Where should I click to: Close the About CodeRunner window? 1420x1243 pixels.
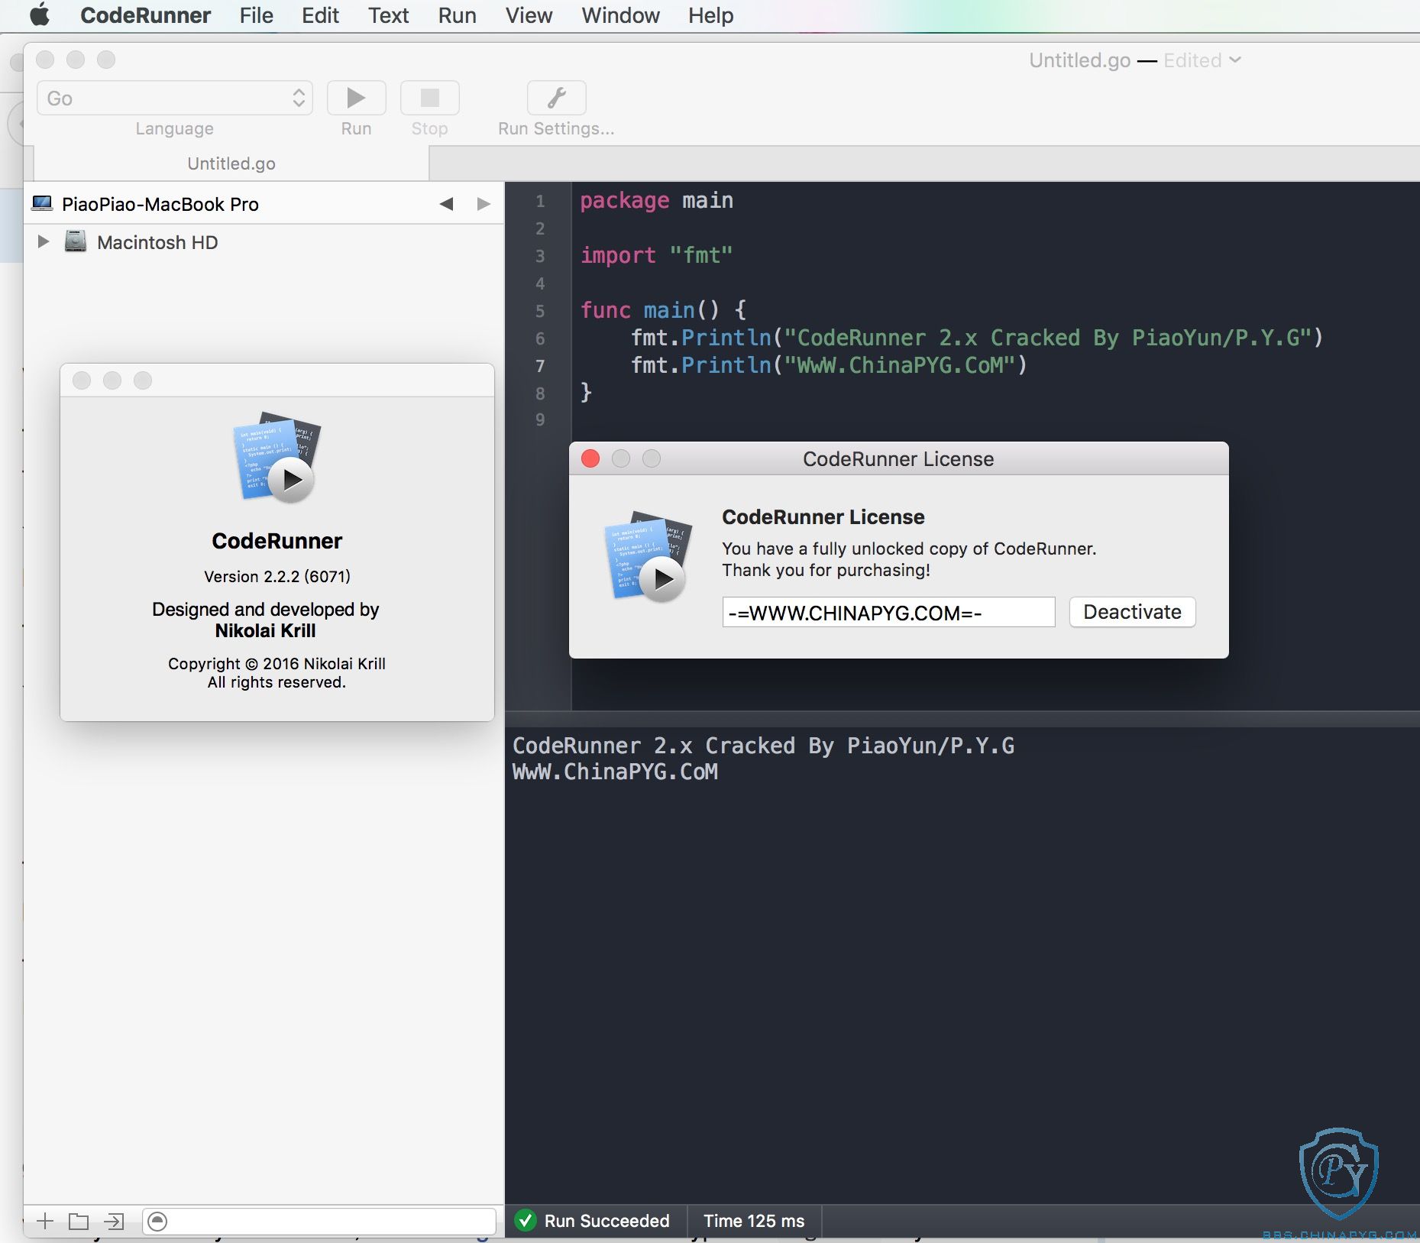pyautogui.click(x=82, y=380)
